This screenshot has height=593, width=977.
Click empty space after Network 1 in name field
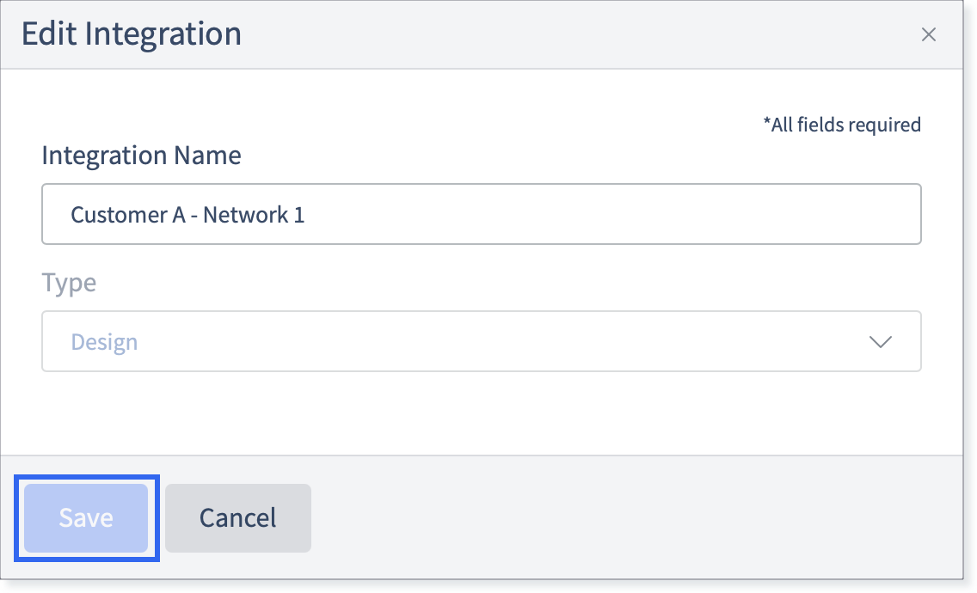click(611, 214)
